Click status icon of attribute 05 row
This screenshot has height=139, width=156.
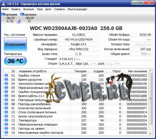click(x=6, y=88)
